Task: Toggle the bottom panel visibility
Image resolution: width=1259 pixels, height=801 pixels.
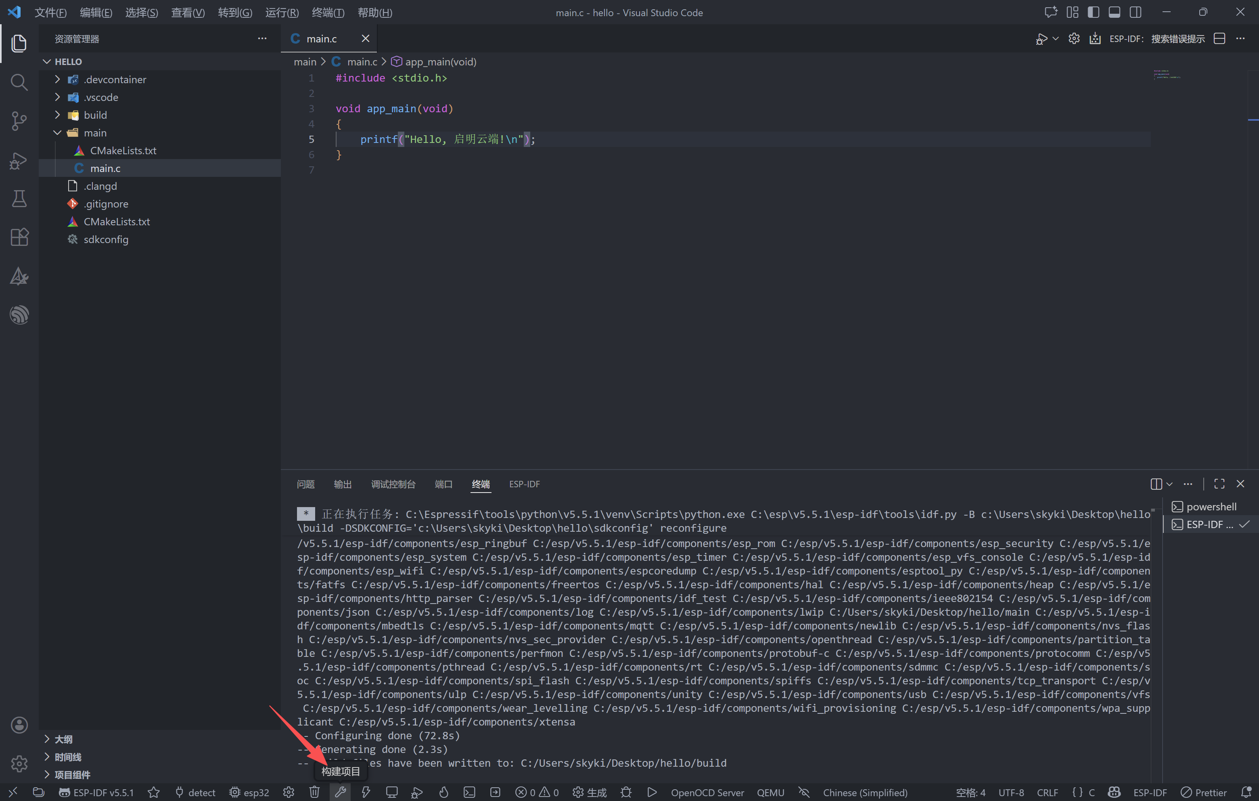Action: [x=1114, y=12]
